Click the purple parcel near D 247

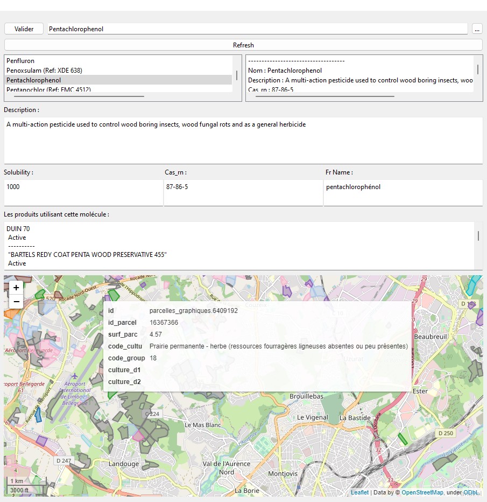[41, 441]
